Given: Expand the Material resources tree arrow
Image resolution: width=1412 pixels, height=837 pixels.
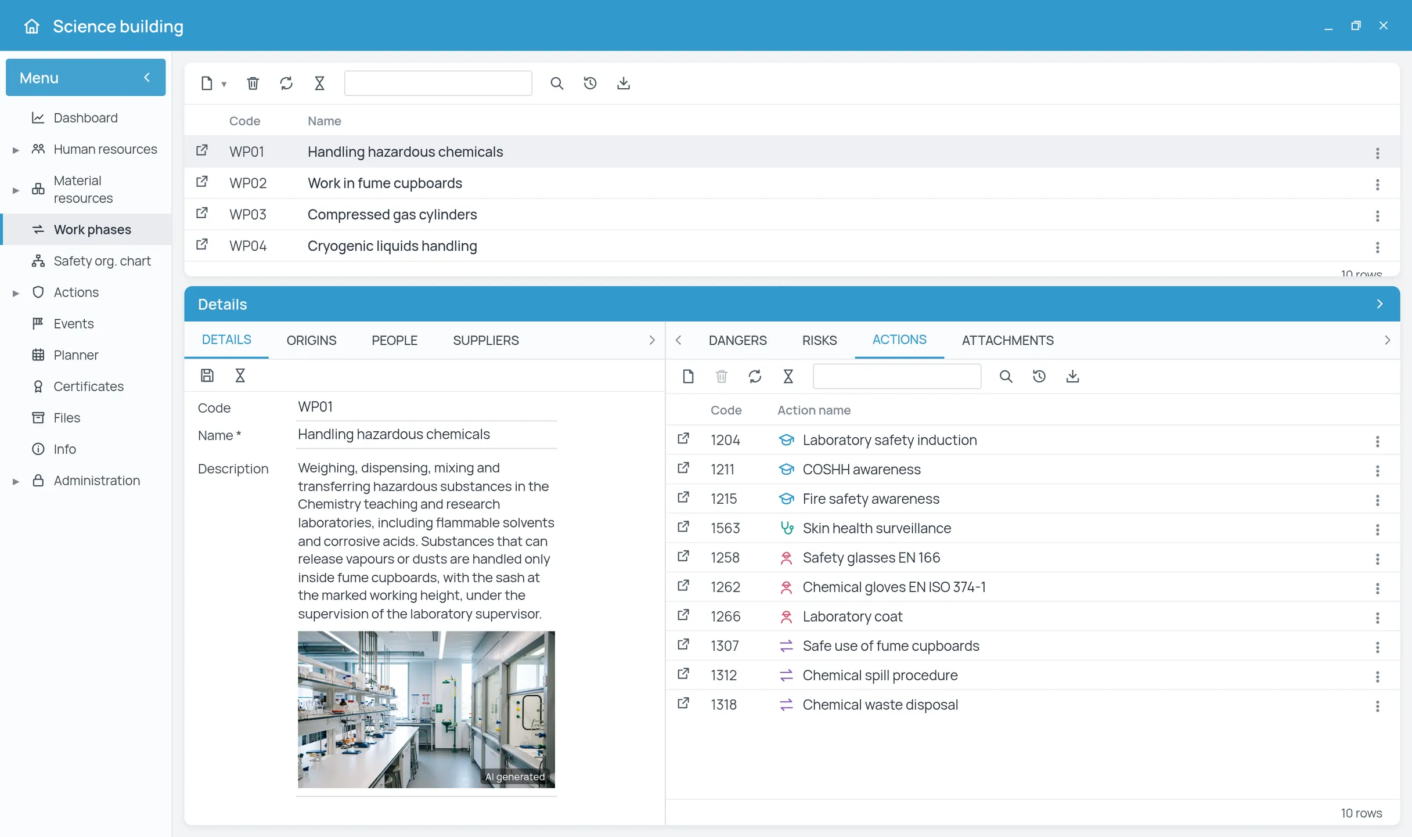Looking at the screenshot, I should 16,190.
